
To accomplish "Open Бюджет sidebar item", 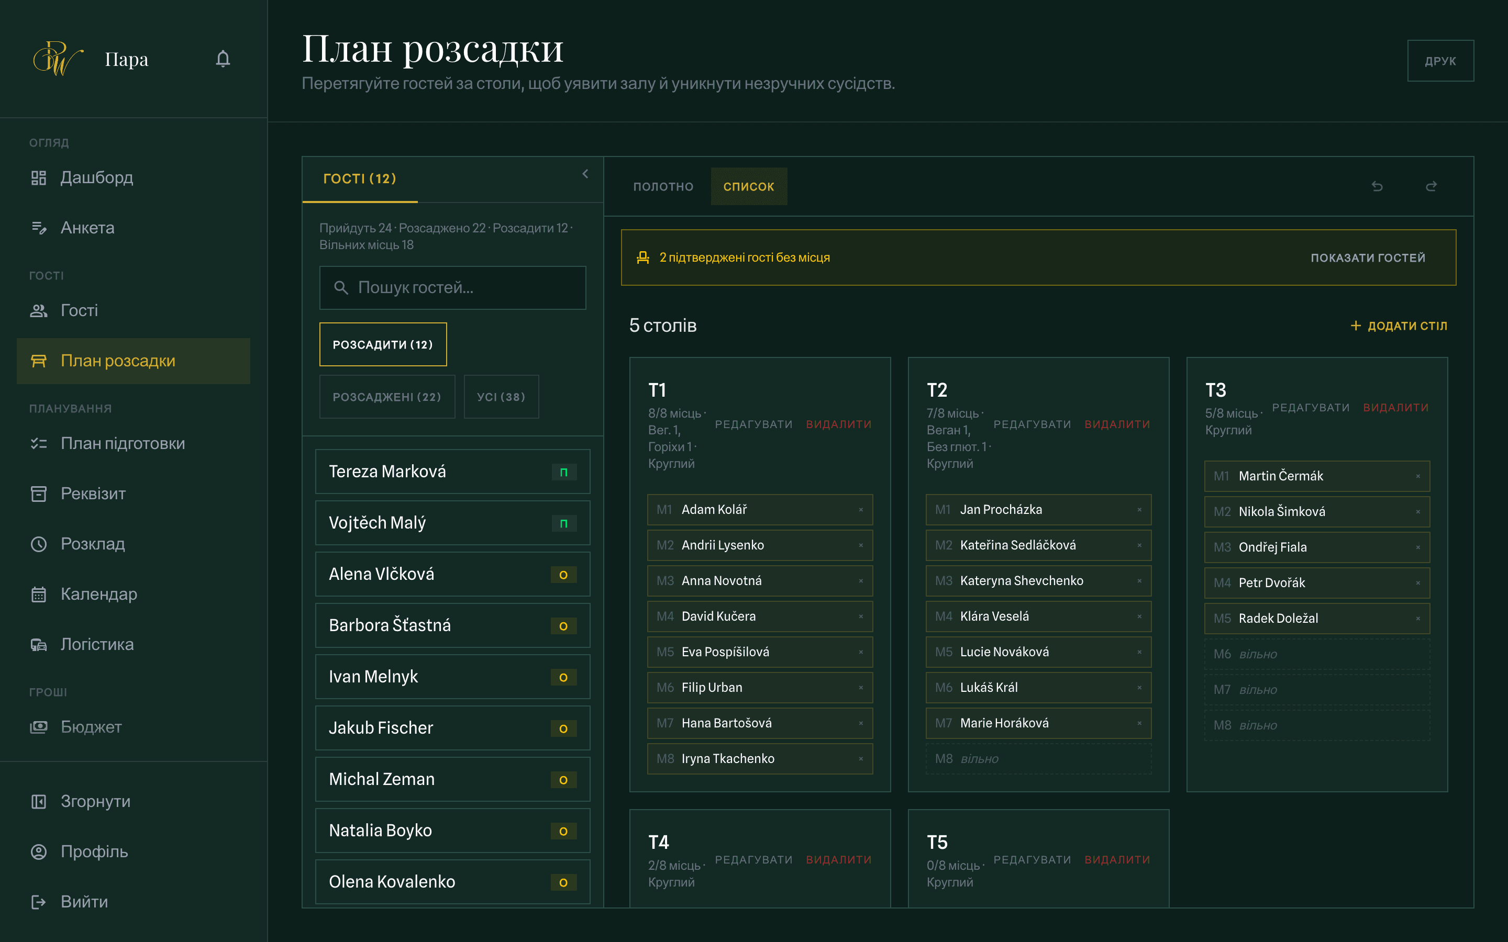I will [134, 727].
